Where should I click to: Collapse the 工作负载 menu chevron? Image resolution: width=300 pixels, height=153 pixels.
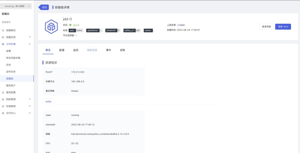[30, 44]
